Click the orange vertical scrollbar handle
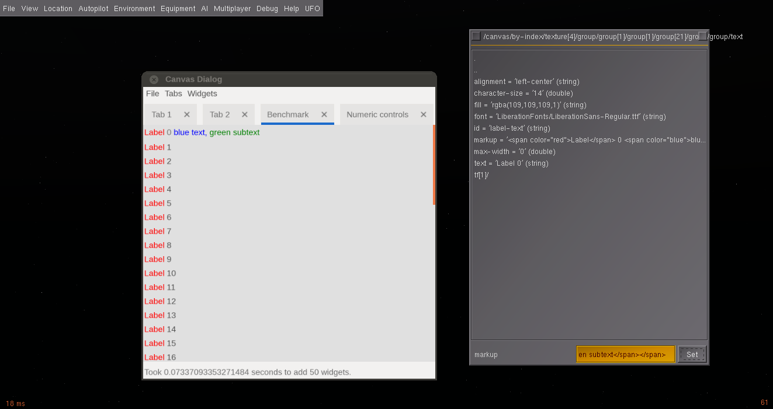 [434, 165]
